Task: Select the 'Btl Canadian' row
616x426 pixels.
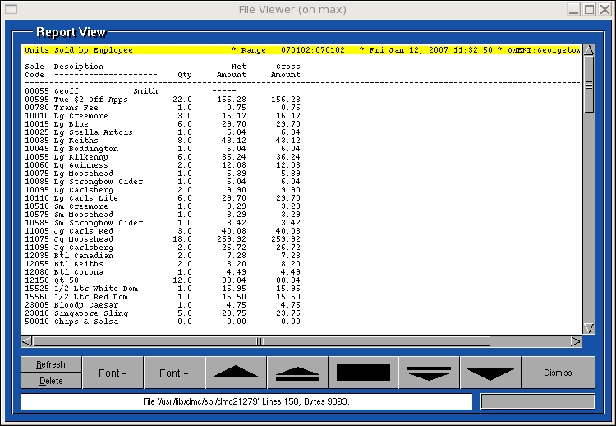Action: click(x=163, y=256)
